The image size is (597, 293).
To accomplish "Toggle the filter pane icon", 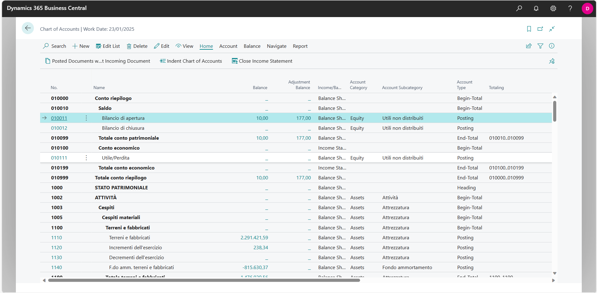I will [540, 46].
